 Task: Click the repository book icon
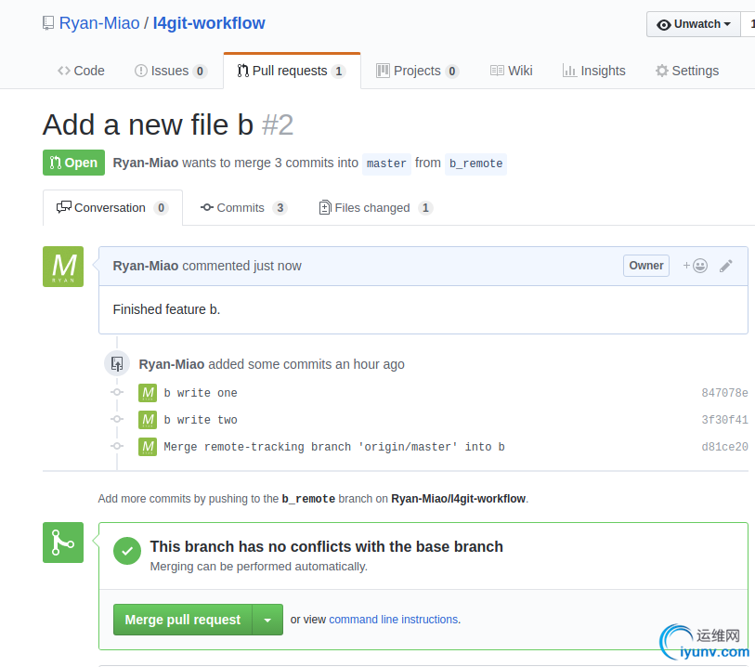click(x=48, y=23)
